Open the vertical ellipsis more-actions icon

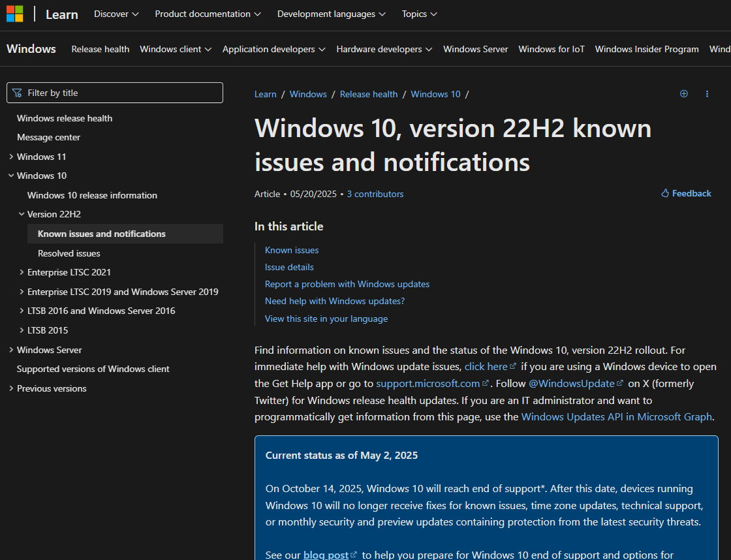[x=707, y=93]
